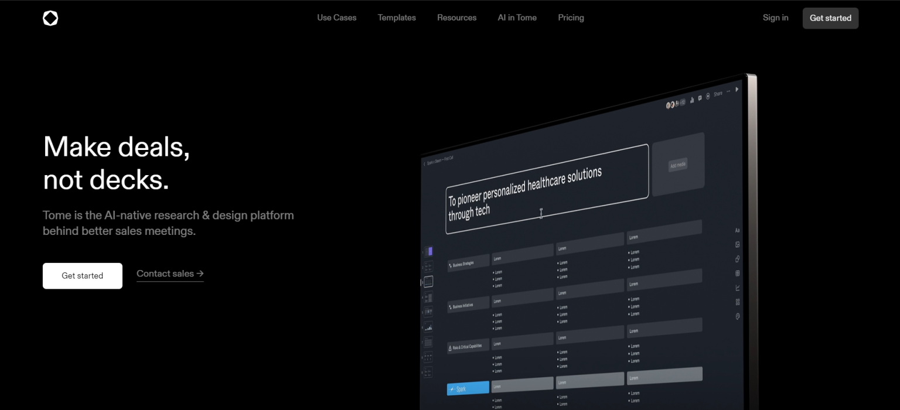Select the Aa text tool
The image size is (900, 410).
(x=738, y=231)
